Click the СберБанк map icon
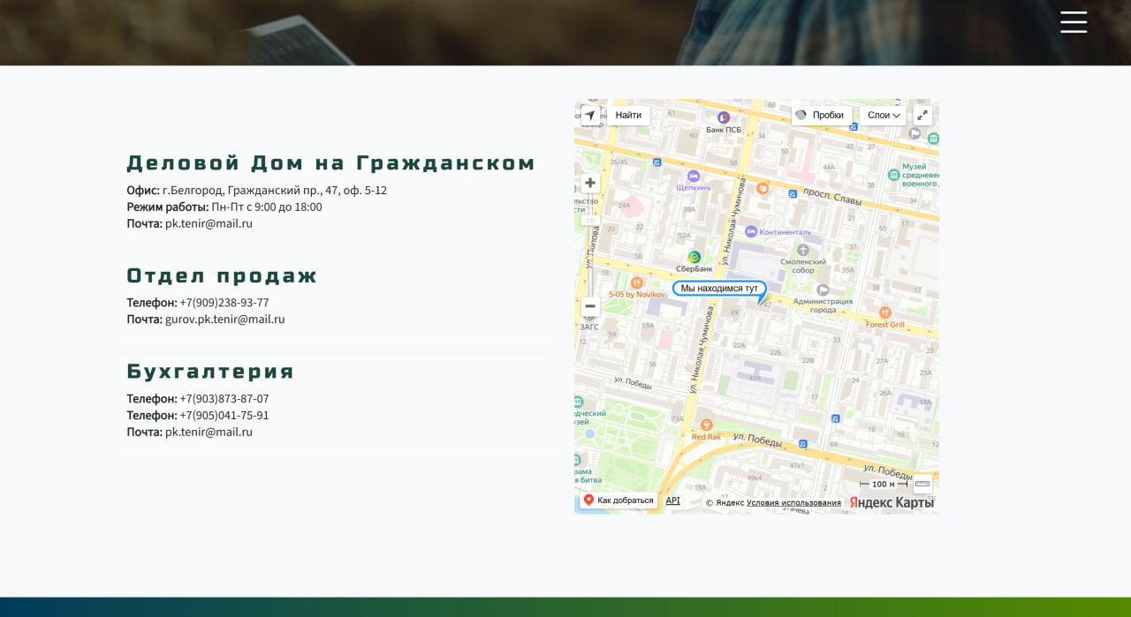Image resolution: width=1131 pixels, height=617 pixels. click(x=694, y=257)
